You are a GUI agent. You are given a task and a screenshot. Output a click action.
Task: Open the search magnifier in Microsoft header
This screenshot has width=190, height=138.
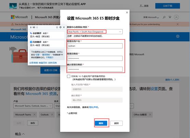coord(164,17)
